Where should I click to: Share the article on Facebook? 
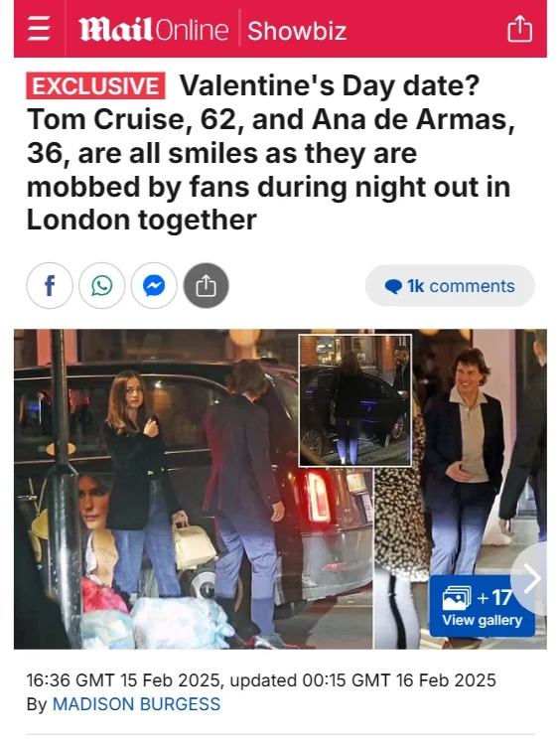point(50,286)
